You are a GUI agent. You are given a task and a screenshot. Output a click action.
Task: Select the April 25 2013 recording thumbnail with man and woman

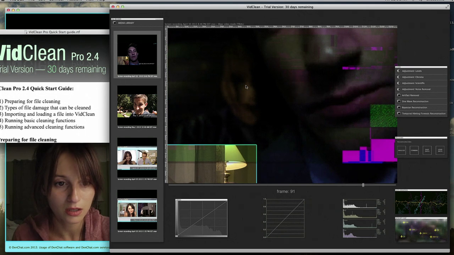click(x=137, y=158)
